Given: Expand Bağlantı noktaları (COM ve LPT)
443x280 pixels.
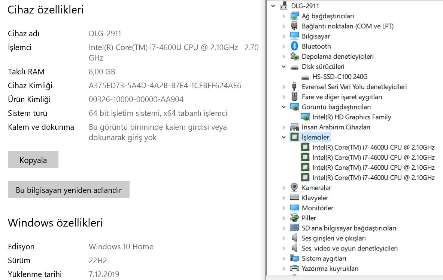Looking at the screenshot, I should 283,26.
